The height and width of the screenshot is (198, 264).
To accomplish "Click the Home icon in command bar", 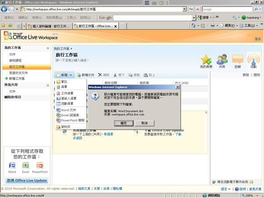I will click(194, 26).
